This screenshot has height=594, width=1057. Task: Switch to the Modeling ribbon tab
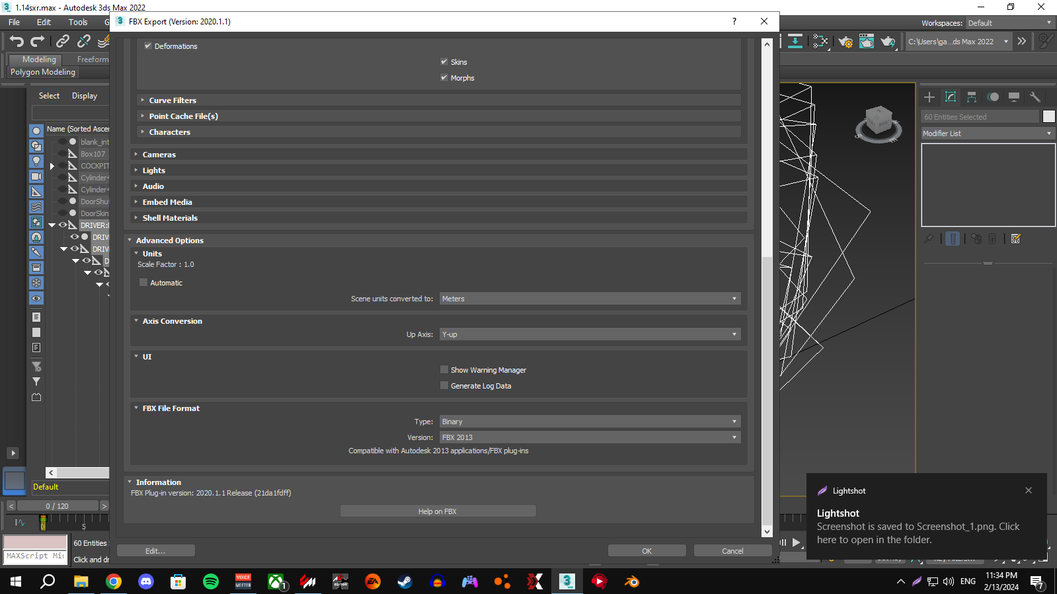coord(39,59)
